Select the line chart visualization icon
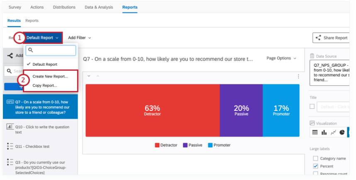 click(333, 132)
